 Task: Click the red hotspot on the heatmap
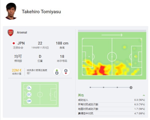[102, 70]
